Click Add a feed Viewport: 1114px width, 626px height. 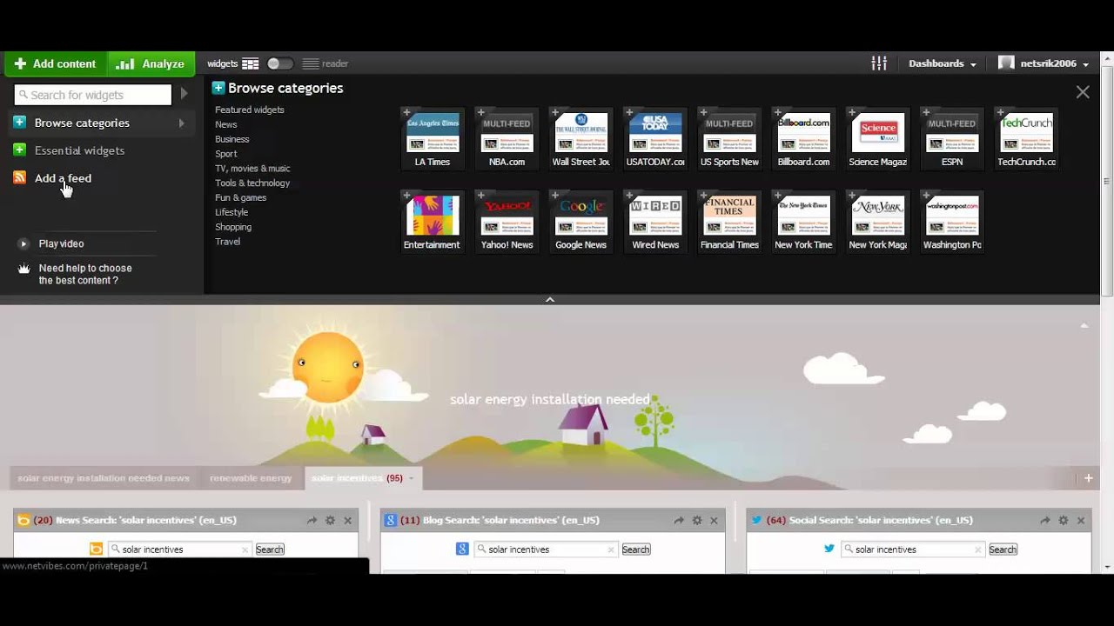coord(63,178)
